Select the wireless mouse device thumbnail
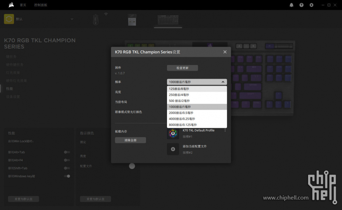Viewport: 342px width, 210px height. coord(96,20)
